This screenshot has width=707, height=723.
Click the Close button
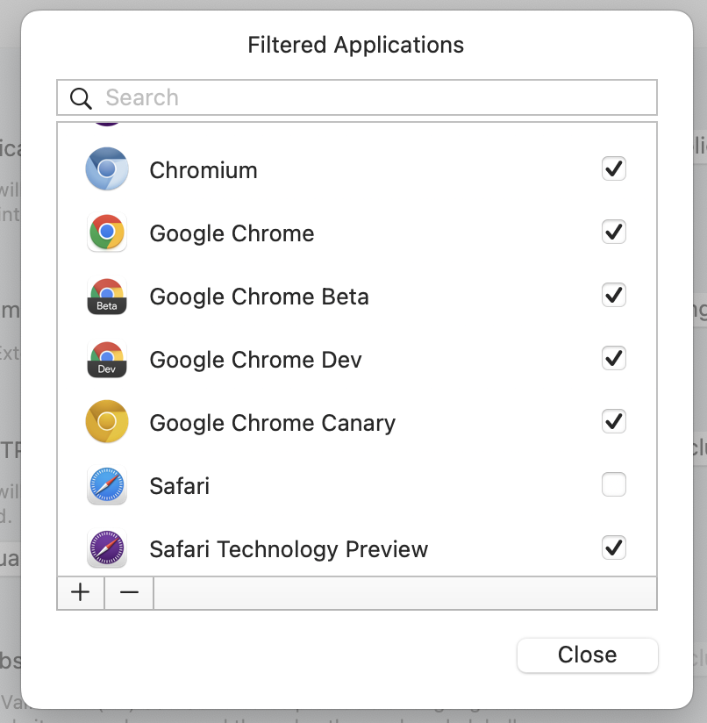pyautogui.click(x=587, y=655)
